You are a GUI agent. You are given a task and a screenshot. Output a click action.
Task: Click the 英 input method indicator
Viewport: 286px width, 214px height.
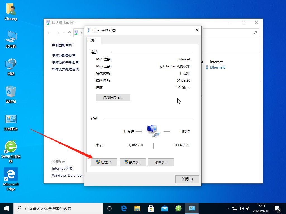(x=247, y=208)
